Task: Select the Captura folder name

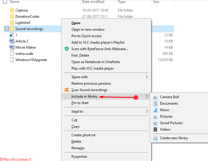Action: click(22, 10)
